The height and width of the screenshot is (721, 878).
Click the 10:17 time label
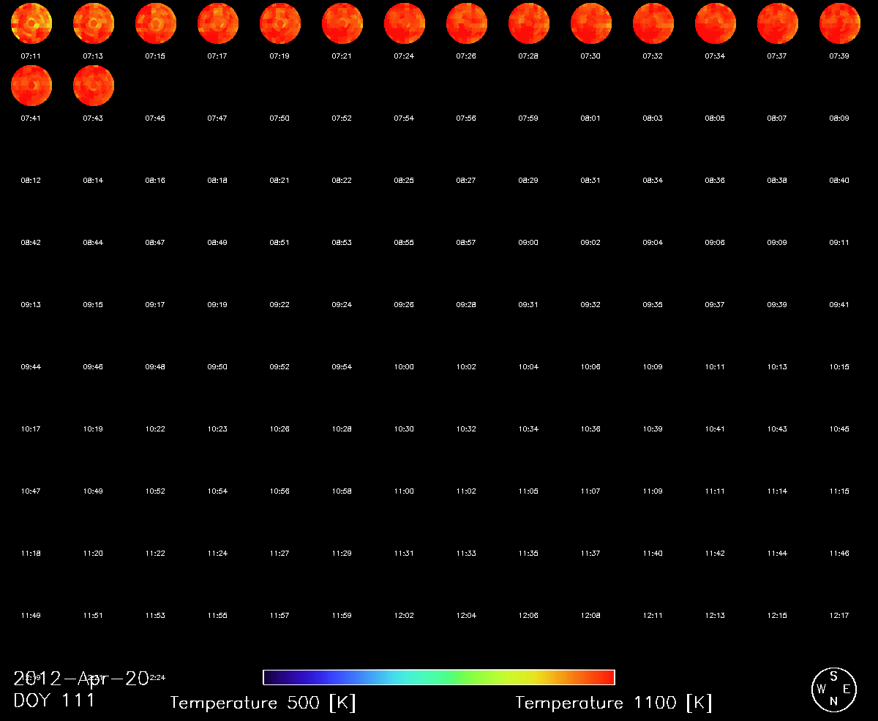(31, 429)
